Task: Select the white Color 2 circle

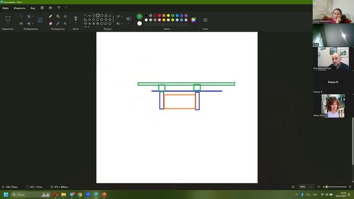Action: coord(139,23)
